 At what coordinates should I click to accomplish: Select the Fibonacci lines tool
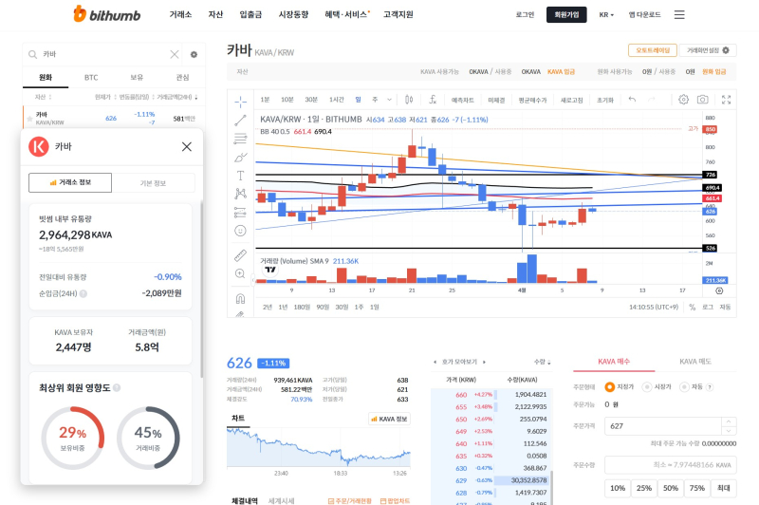[x=240, y=139]
